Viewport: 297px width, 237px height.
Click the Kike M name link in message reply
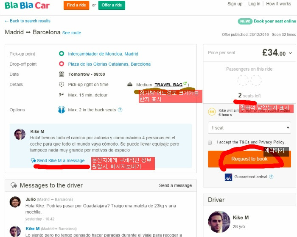(x=33, y=229)
